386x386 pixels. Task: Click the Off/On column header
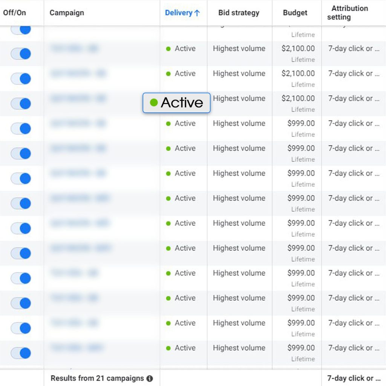[15, 13]
